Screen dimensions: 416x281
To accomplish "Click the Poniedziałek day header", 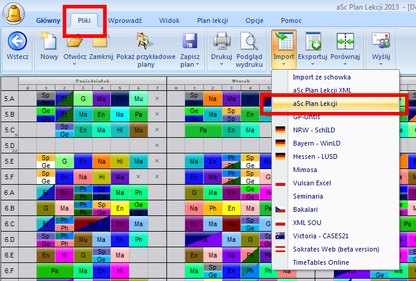I will coord(92,81).
